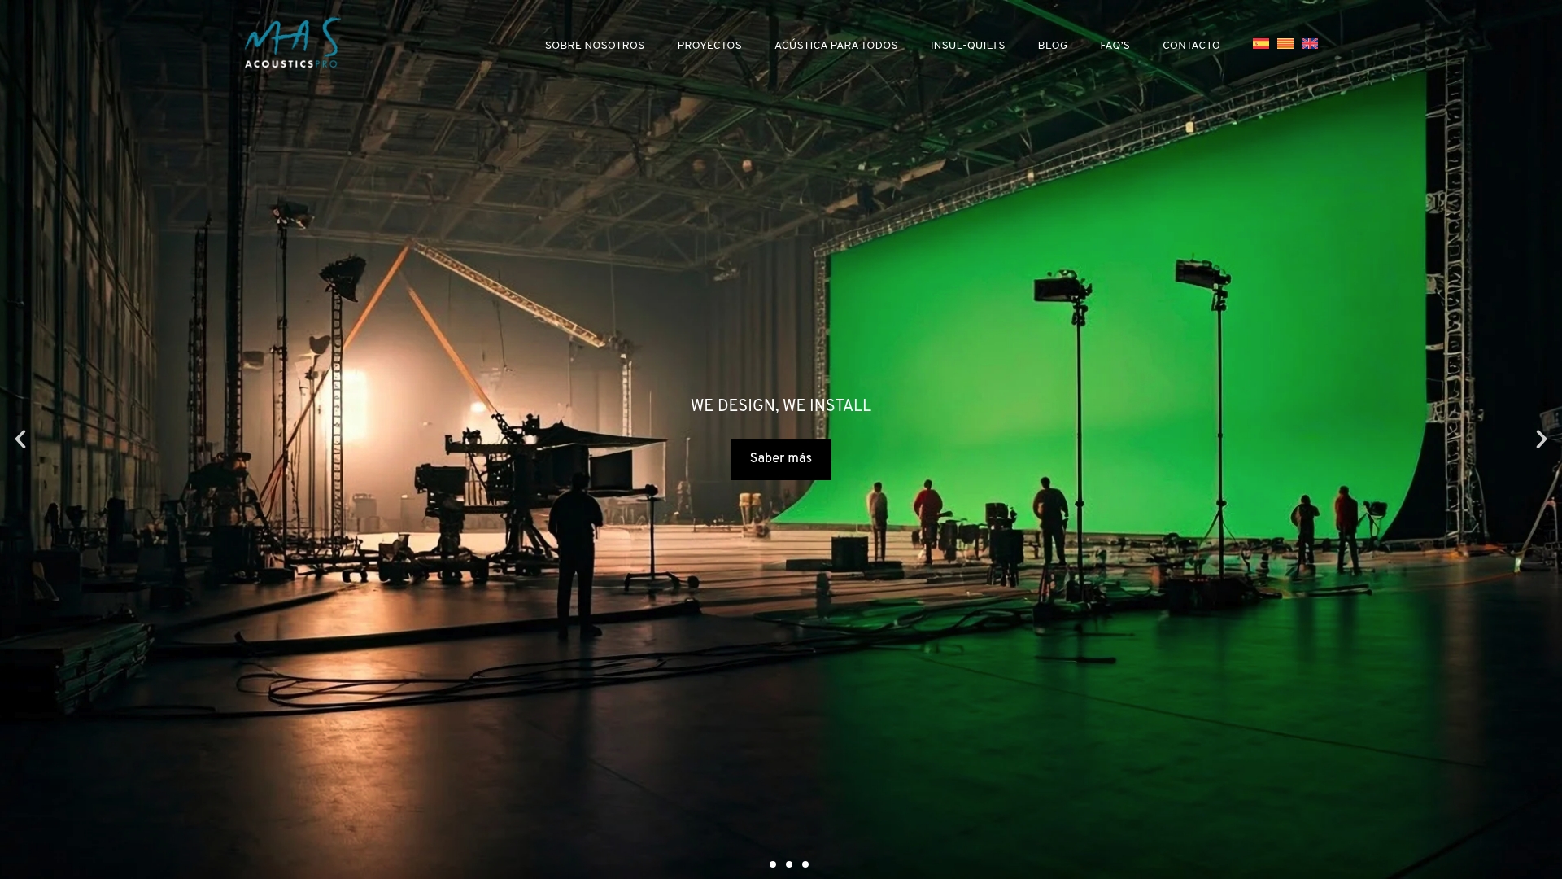
Task: Select the second slider pagination dot
Action: 789,864
